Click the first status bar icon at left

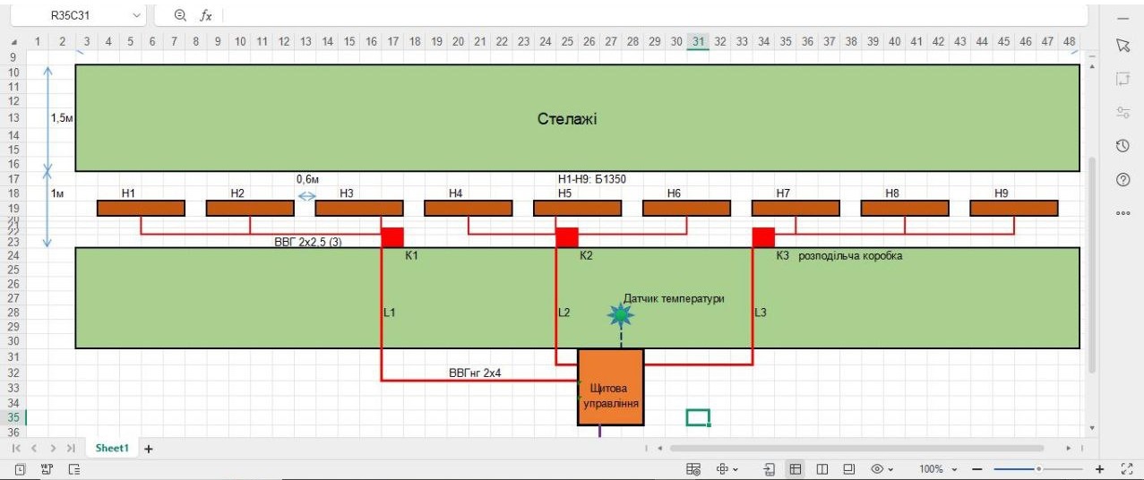pyautogui.click(x=21, y=469)
